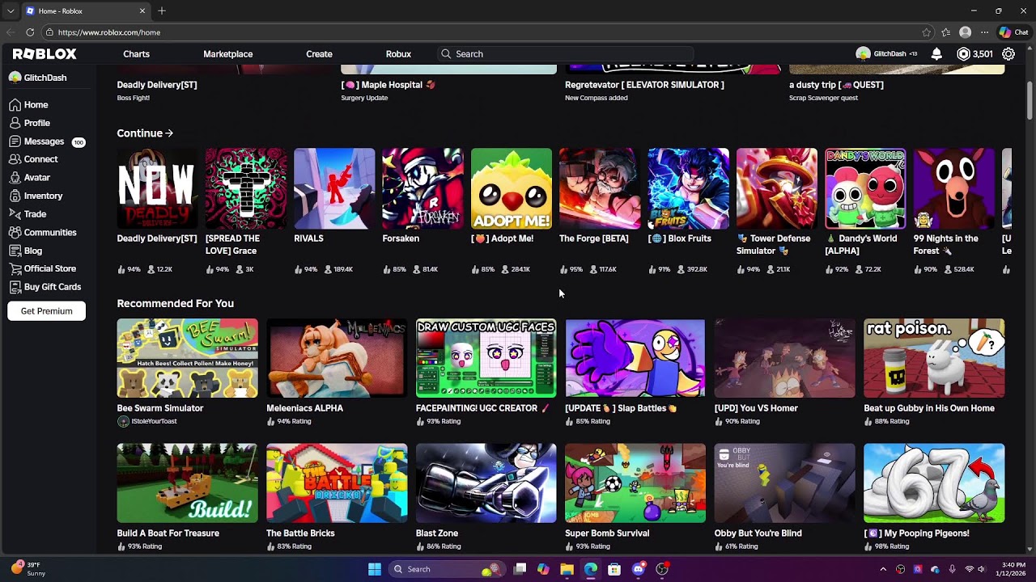This screenshot has width=1036, height=582.
Task: Open the Adopt Me! game thumbnail
Action: [512, 188]
